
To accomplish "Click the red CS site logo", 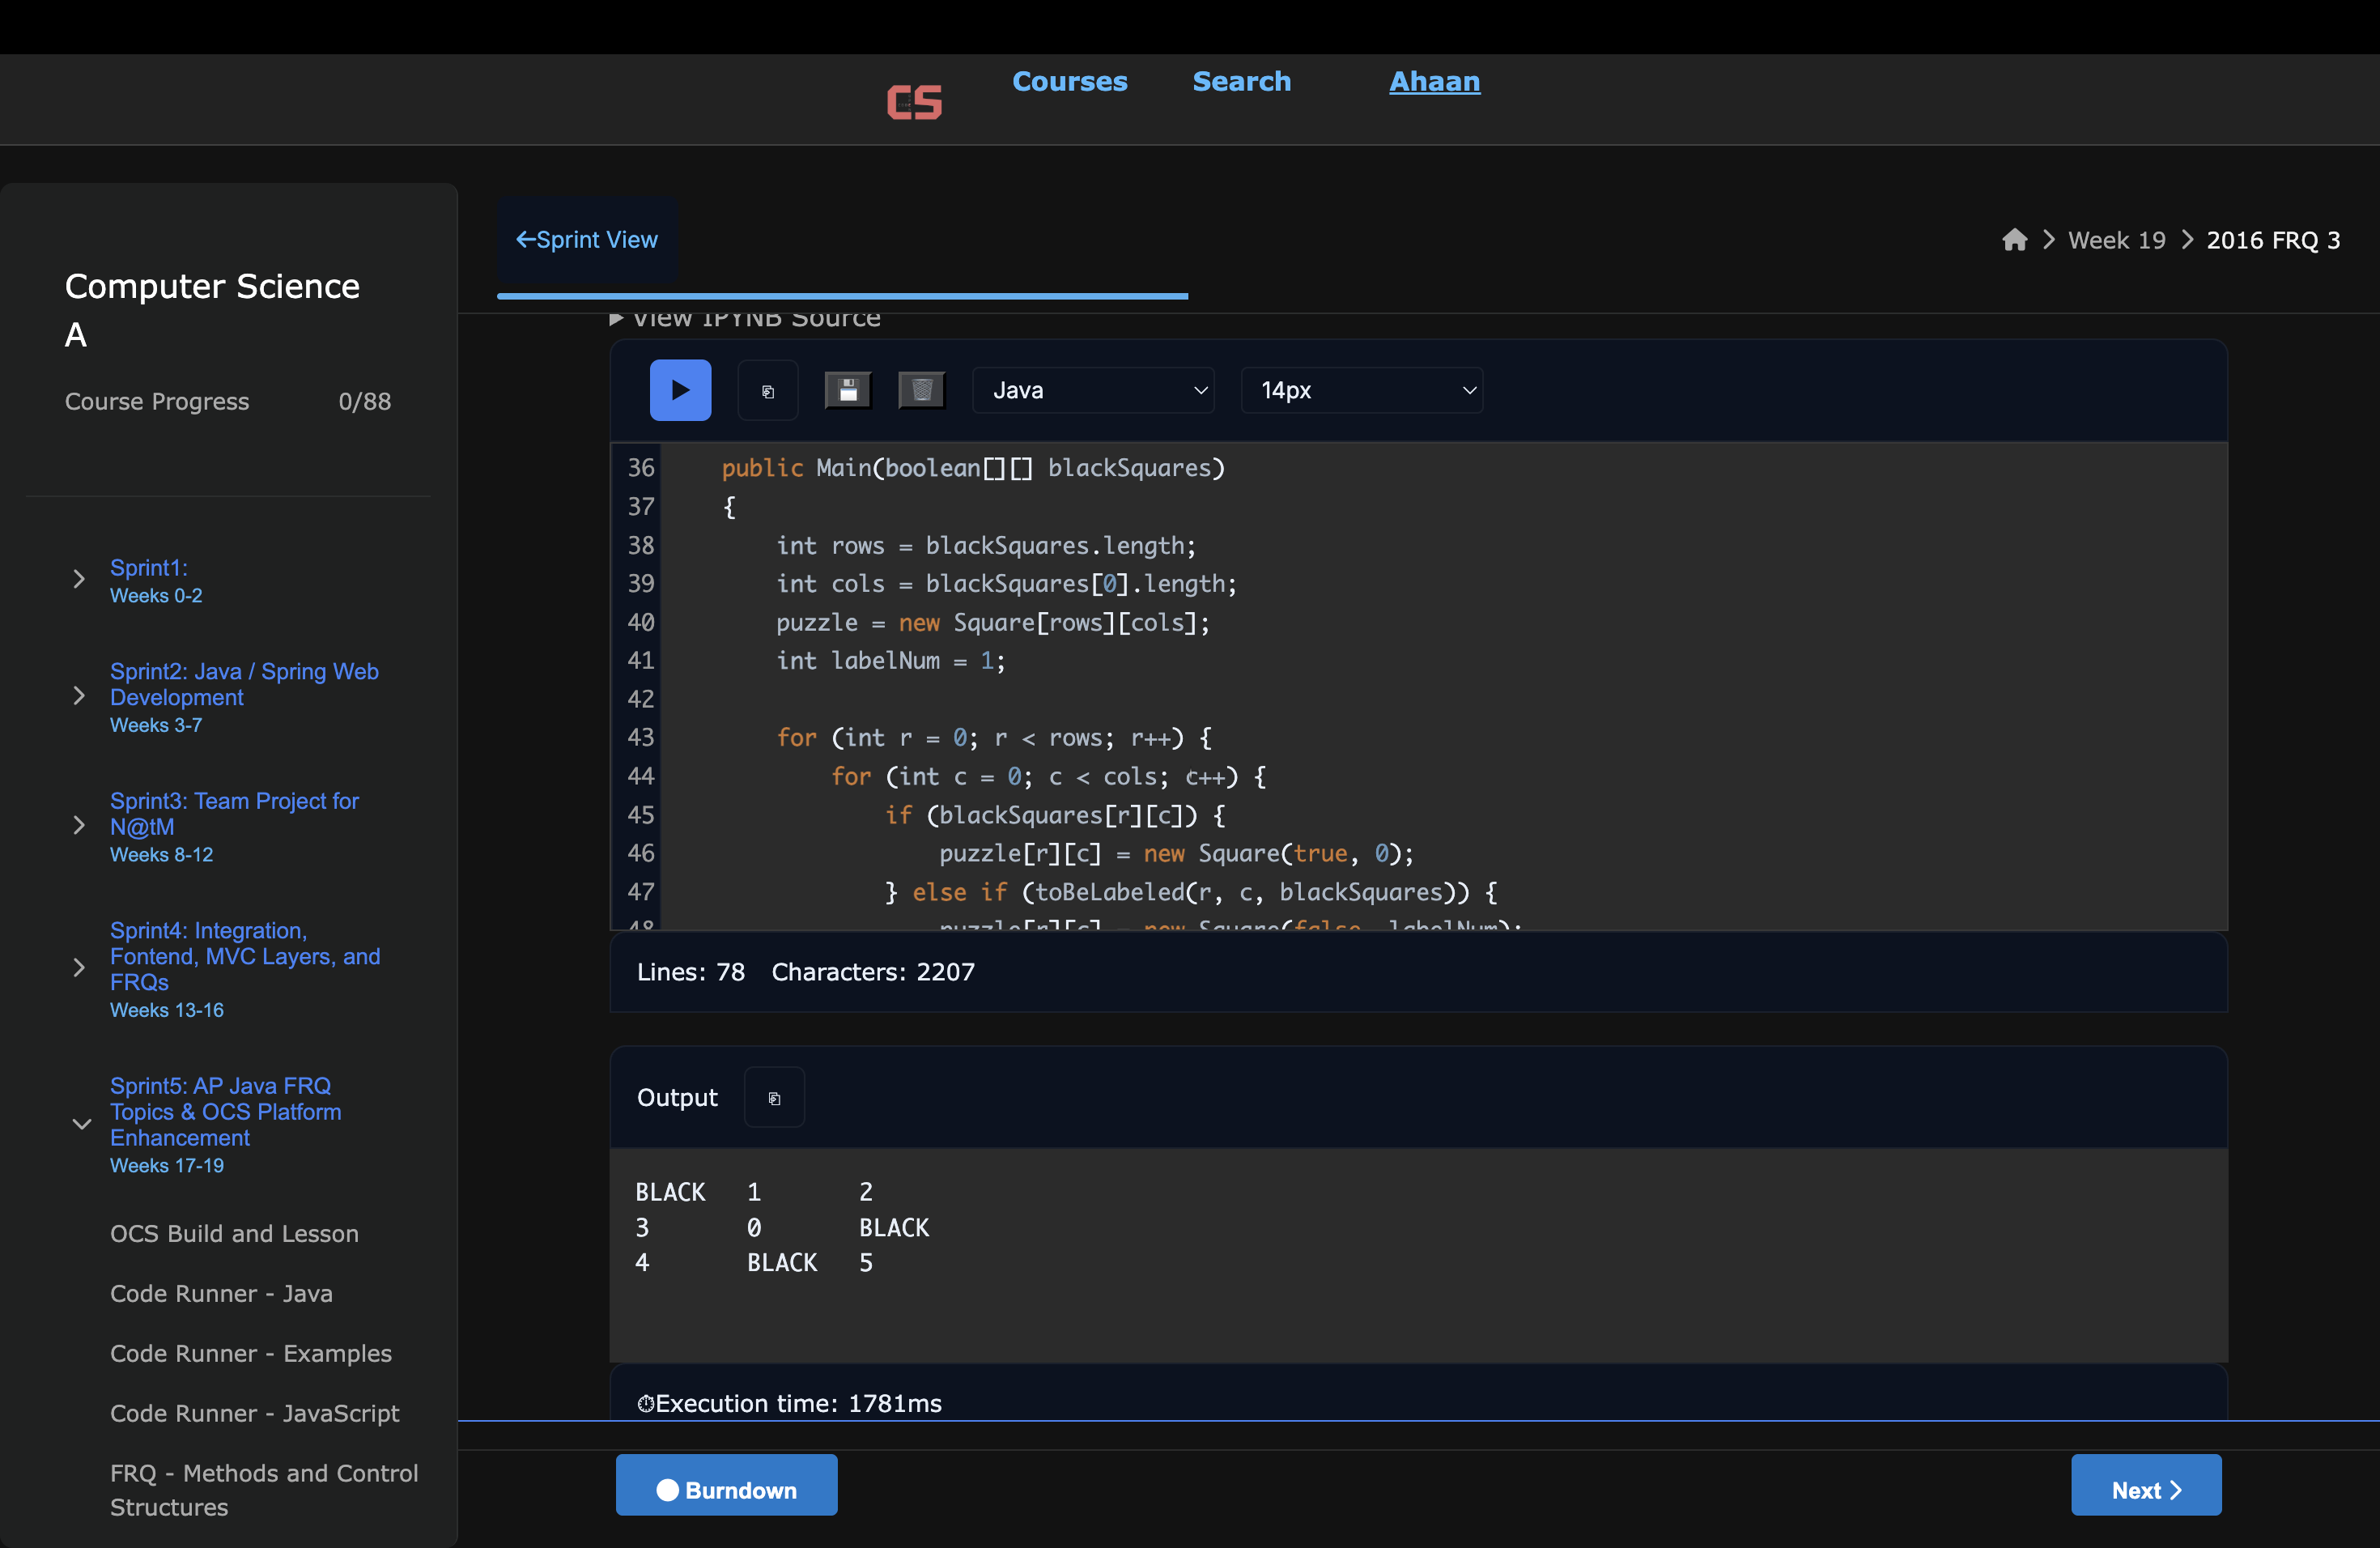I will (x=914, y=102).
